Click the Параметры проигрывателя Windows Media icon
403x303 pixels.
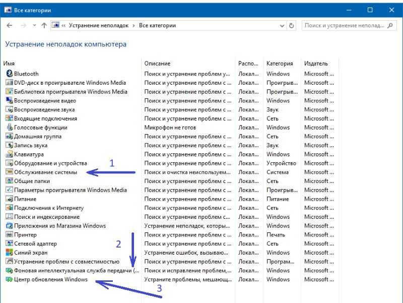click(9, 190)
